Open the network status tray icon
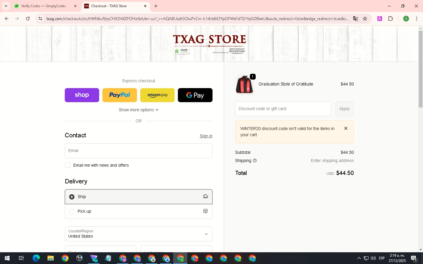Viewport: 423px width, 264px height. [x=366, y=258]
